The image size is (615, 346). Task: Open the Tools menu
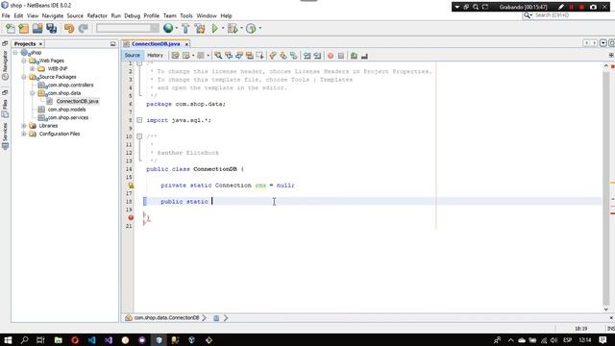[186, 15]
